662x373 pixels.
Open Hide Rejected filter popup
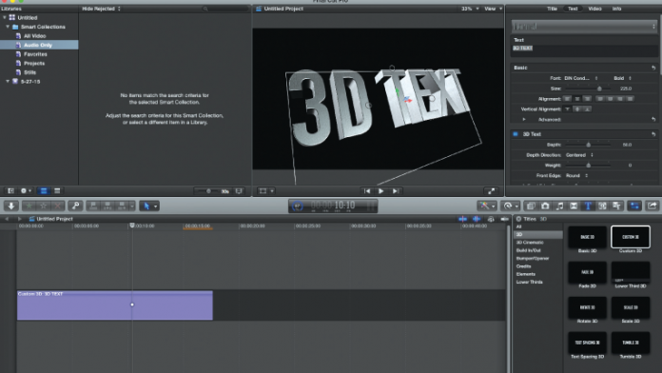(102, 9)
